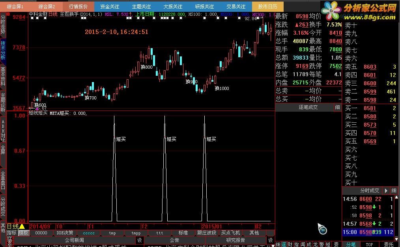Viewport: 400px width, 247px height.
Task: Switch to the 分笔 tab at bottom right
Action: [x=351, y=245]
